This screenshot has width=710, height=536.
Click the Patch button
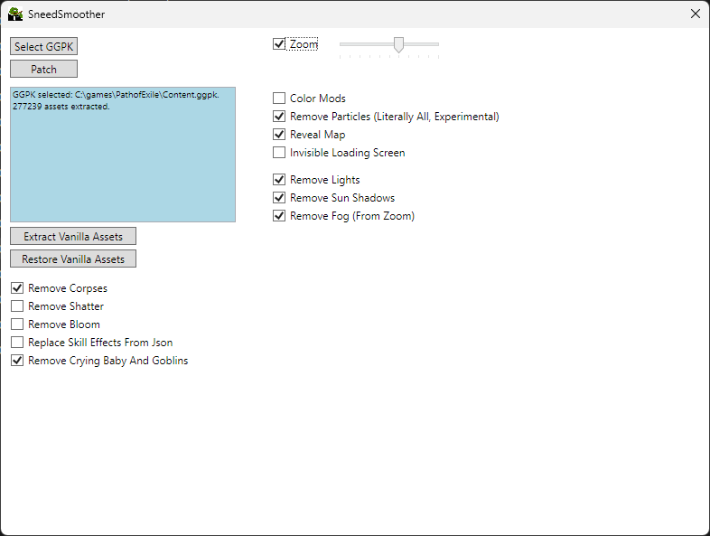(44, 69)
